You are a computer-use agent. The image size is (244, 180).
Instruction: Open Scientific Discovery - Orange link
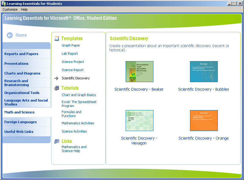(203, 138)
